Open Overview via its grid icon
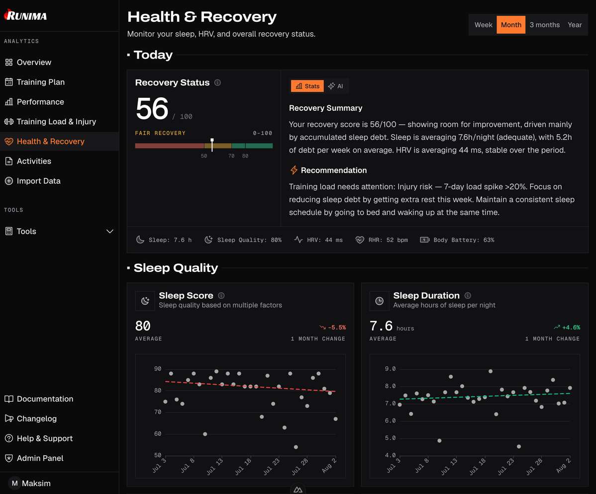Viewport: 596px width, 494px height. 9,62
